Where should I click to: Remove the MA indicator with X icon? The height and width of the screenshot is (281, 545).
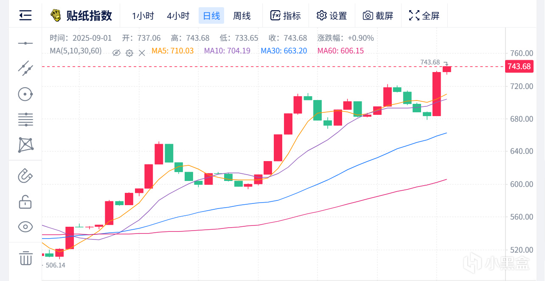click(142, 53)
